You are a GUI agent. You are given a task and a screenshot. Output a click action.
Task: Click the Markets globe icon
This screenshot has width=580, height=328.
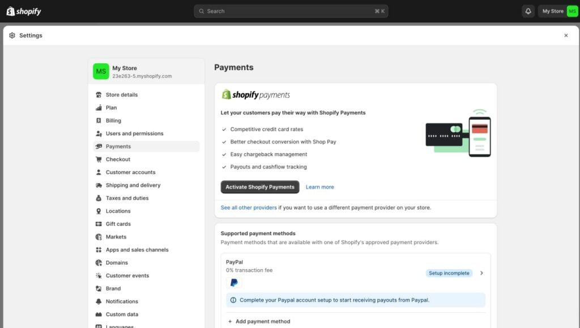pos(100,236)
